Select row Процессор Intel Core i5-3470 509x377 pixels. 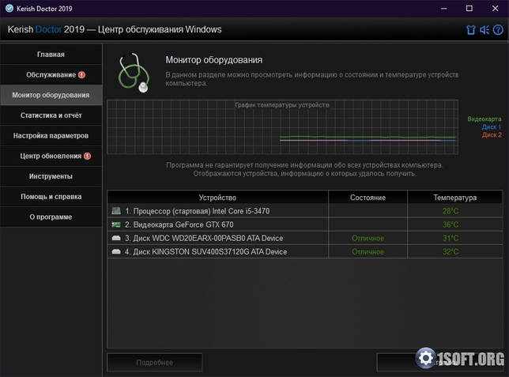[x=305, y=211]
